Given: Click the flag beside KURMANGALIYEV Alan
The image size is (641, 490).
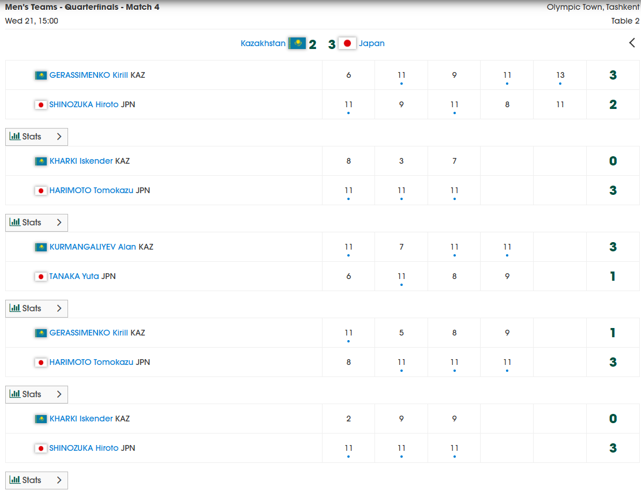Looking at the screenshot, I should pyautogui.click(x=41, y=247).
